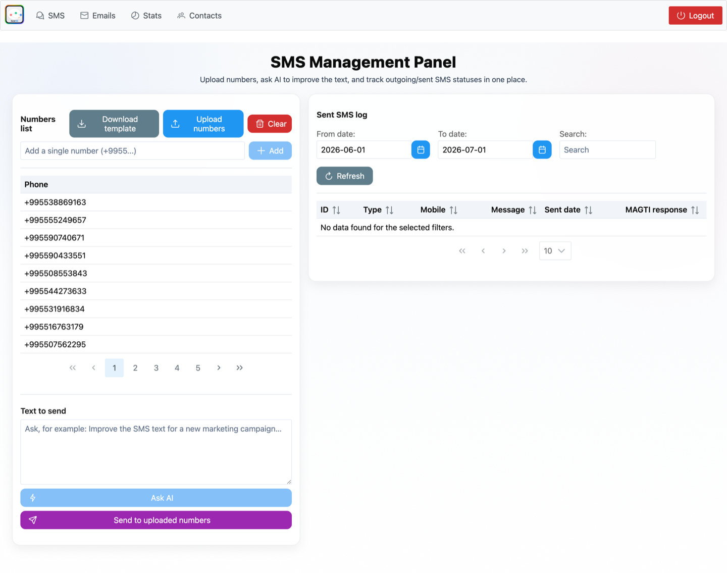Clear the numbers list
The height and width of the screenshot is (573, 727).
(x=270, y=124)
